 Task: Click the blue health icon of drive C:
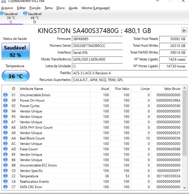2,13
